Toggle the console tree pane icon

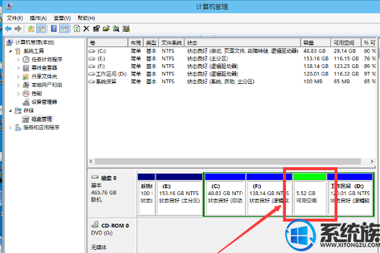[41, 29]
